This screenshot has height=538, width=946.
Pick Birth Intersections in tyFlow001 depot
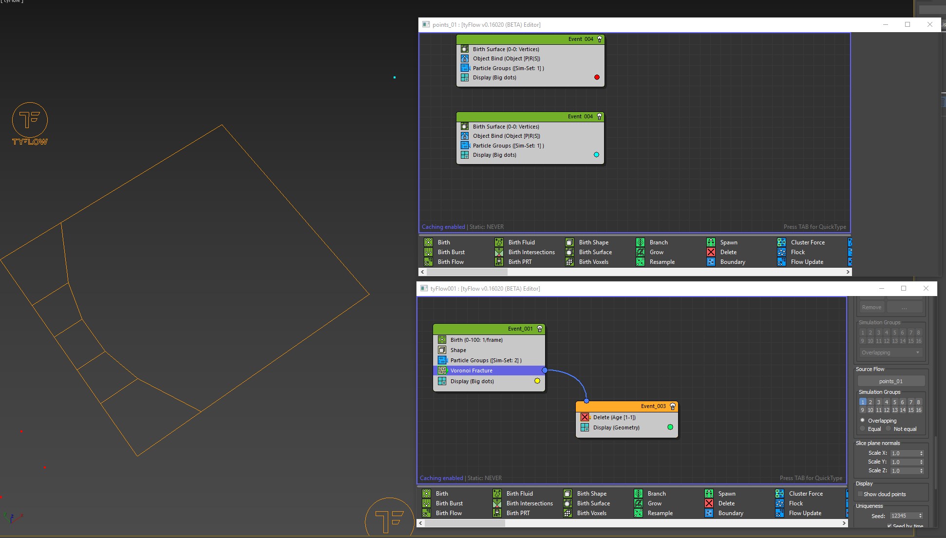[x=523, y=503]
